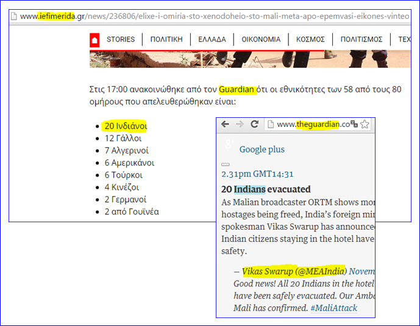Image resolution: width=420 pixels, height=326 pixels.
Task: Click the article header photo
Action: 250,59
